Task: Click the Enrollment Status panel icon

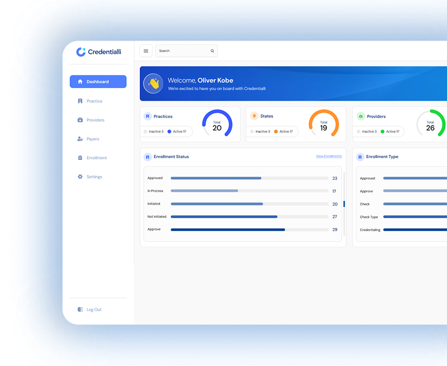Action: (148, 157)
